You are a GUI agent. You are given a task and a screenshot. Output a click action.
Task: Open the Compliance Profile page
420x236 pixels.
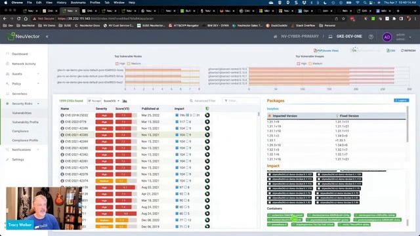coord(25,140)
